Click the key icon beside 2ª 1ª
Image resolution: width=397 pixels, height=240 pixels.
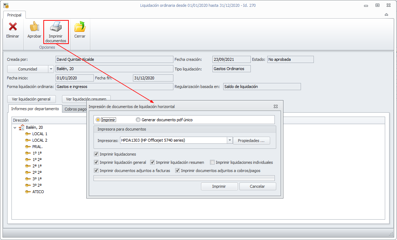[x=28, y=166]
